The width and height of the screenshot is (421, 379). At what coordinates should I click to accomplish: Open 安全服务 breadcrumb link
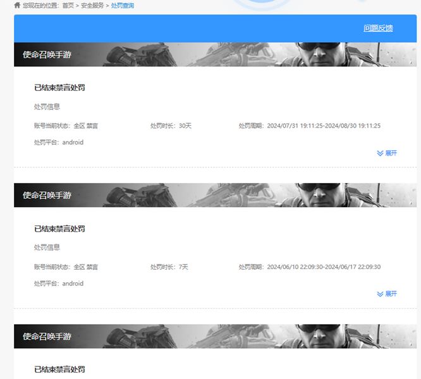coord(92,5)
